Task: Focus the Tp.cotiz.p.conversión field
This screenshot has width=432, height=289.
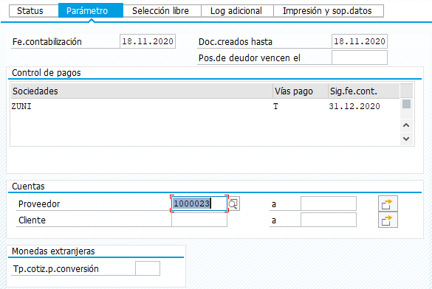Action: pos(148,268)
